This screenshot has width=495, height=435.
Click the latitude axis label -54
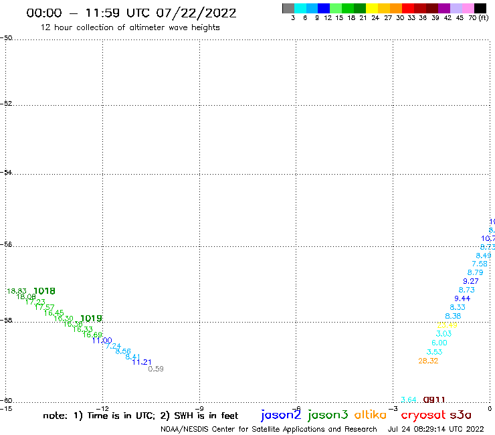tap(6, 173)
